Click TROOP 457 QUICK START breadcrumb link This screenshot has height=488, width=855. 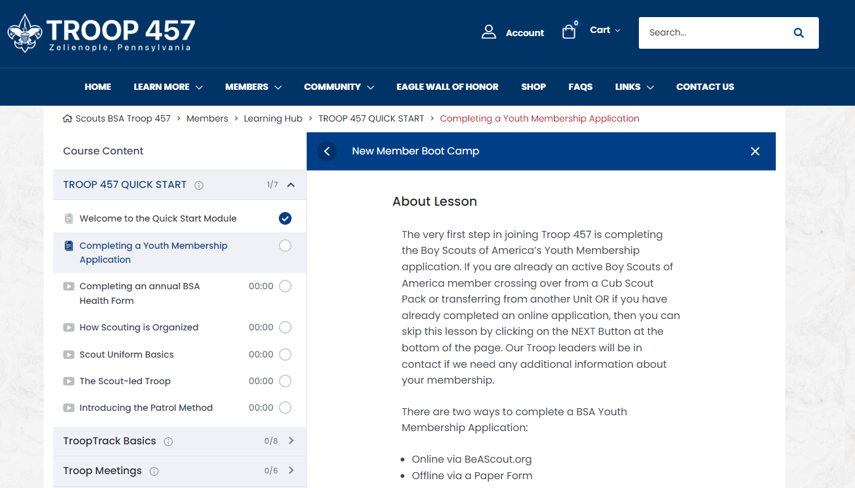[371, 118]
